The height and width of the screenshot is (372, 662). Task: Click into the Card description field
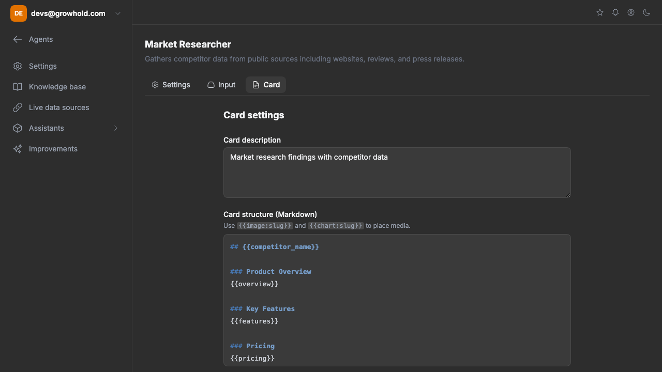pos(397,173)
